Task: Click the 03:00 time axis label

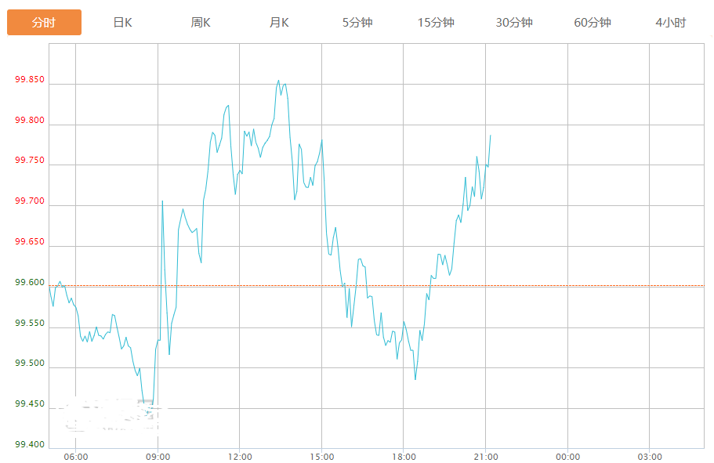Action: (x=649, y=457)
